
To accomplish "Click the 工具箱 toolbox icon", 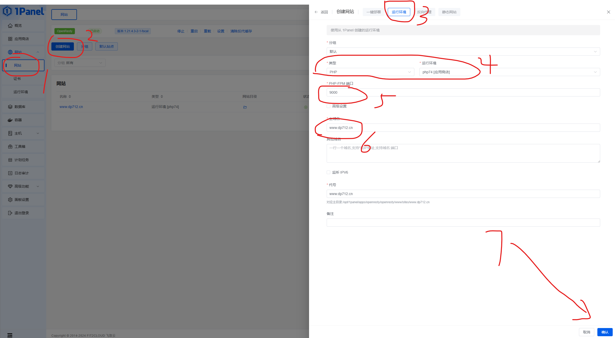I will [x=10, y=147].
